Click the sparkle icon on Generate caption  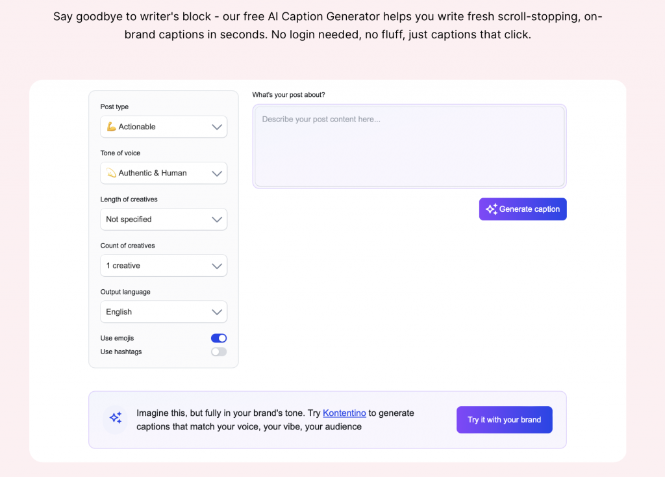492,209
